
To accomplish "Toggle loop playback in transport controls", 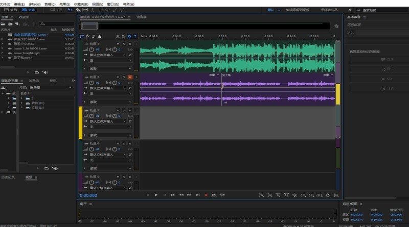I will click(x=214, y=195).
